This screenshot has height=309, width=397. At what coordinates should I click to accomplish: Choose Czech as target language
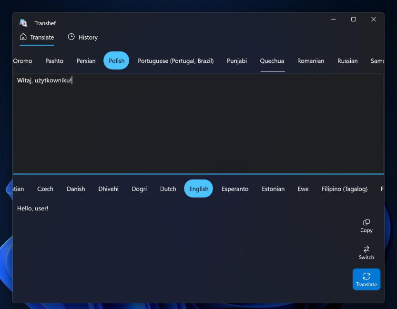[45, 189]
